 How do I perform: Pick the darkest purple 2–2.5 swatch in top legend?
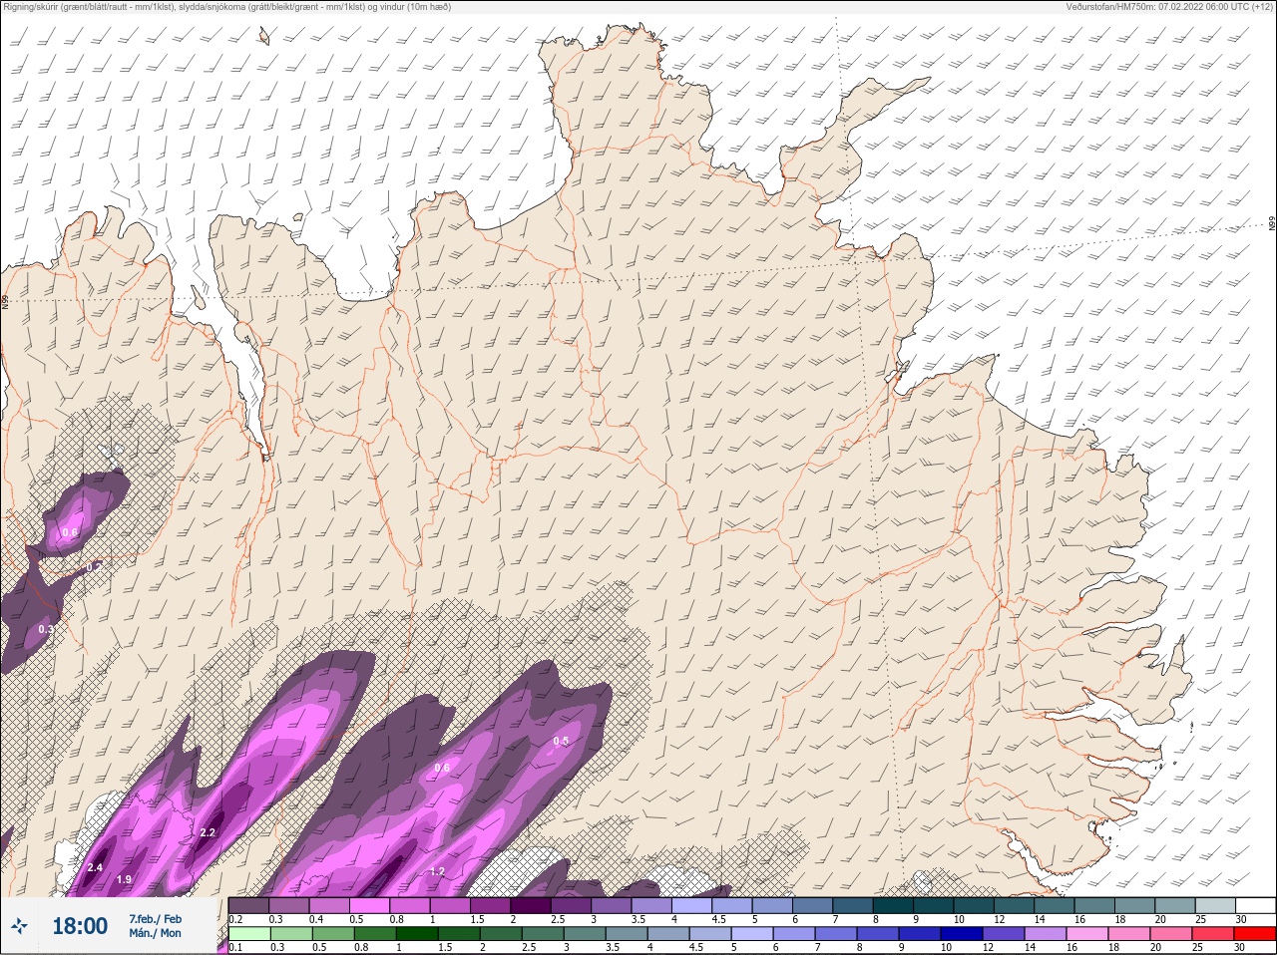point(531,905)
